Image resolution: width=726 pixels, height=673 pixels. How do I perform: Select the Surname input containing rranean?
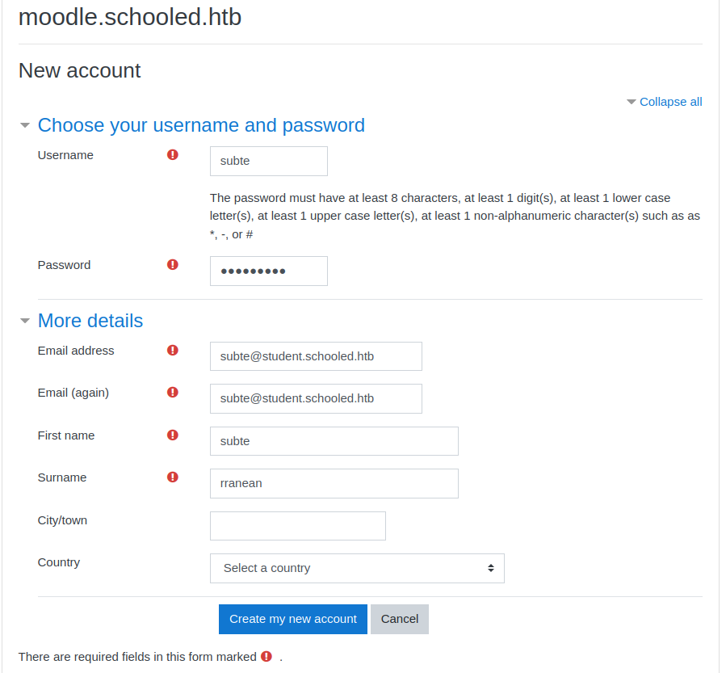coord(334,484)
